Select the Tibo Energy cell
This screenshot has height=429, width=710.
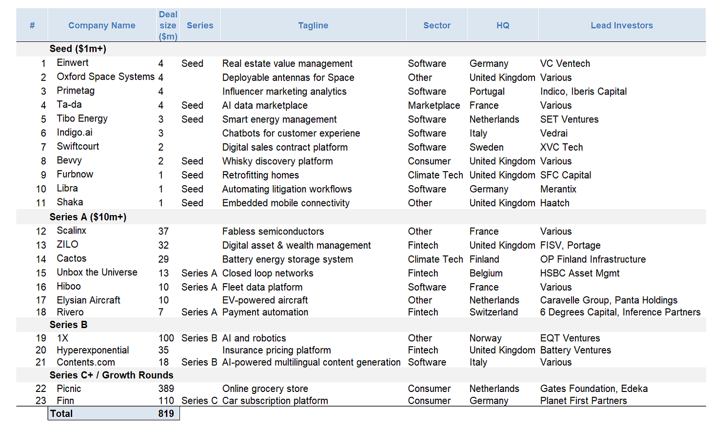coord(82,119)
